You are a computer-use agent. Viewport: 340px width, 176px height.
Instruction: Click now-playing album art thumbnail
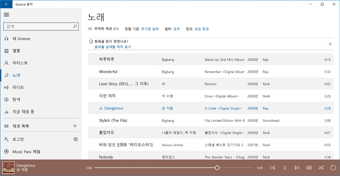[8, 168]
